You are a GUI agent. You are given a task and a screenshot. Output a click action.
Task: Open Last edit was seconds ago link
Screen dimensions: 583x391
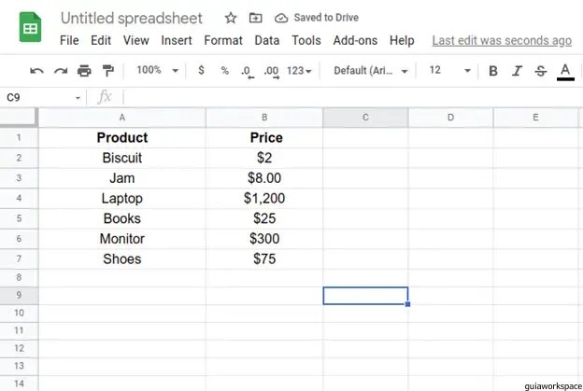502,40
